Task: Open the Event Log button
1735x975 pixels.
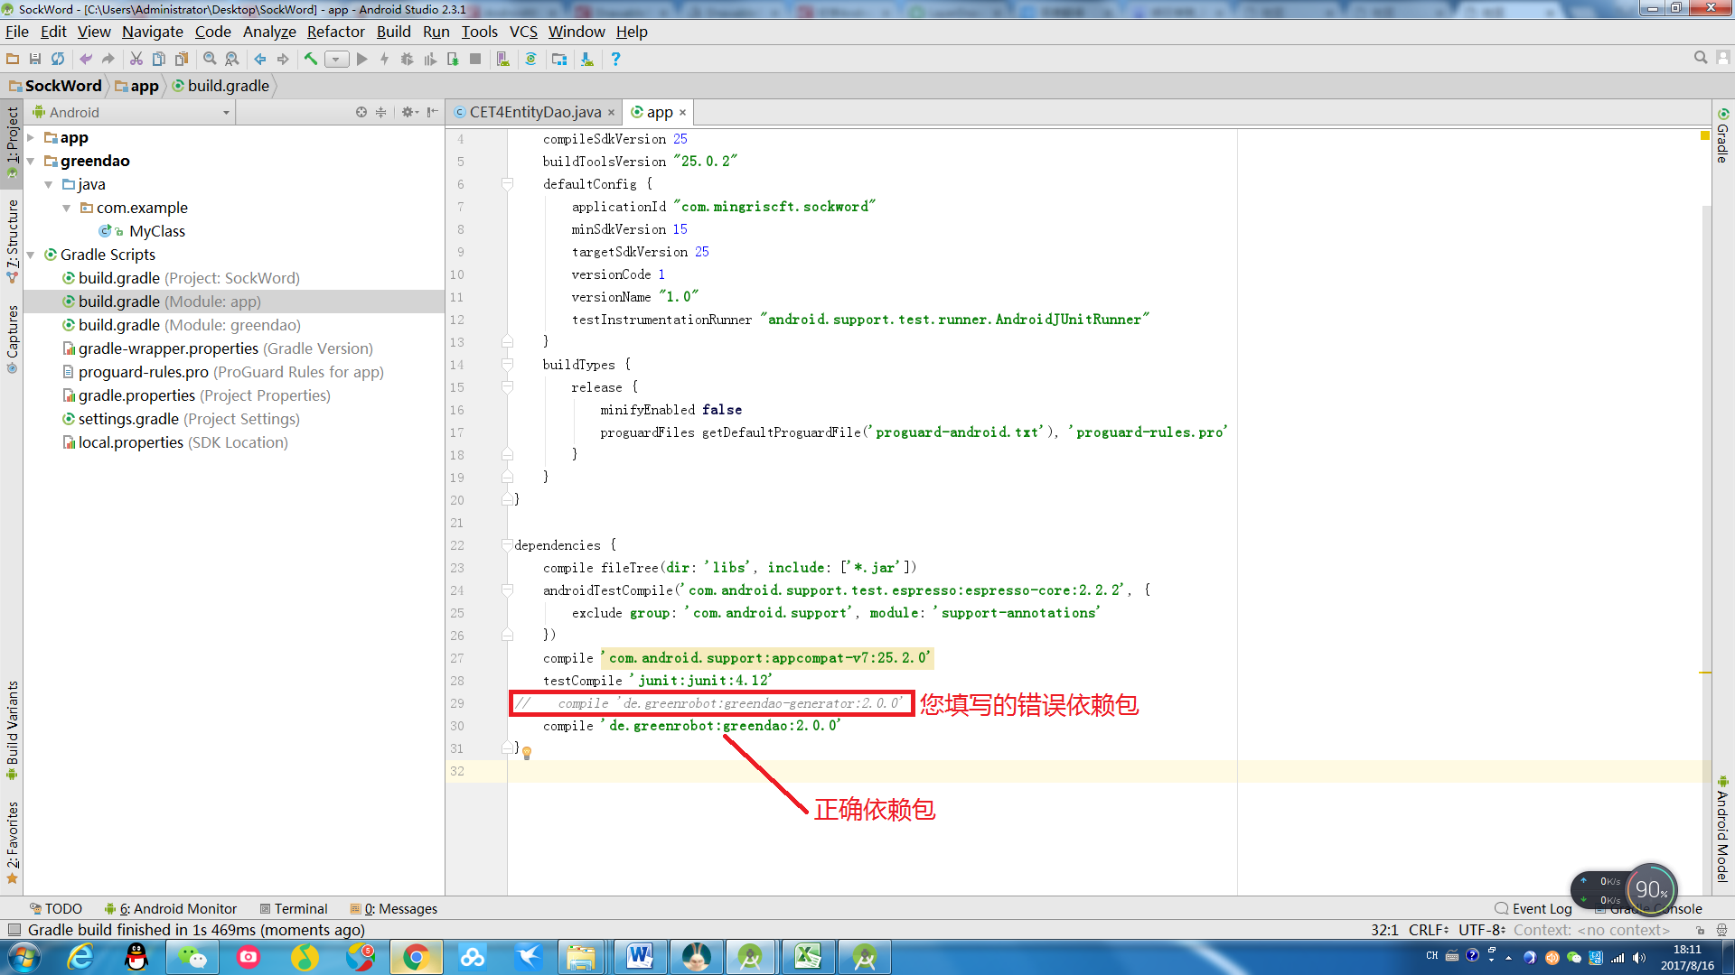Action: point(1533,908)
